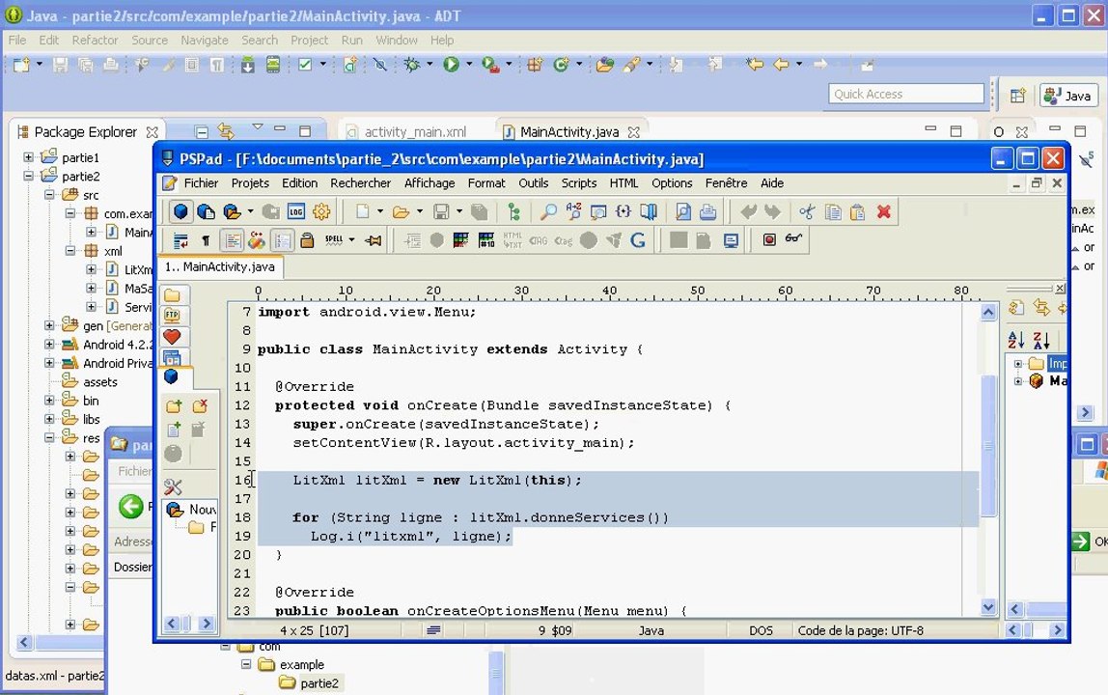Click the PSPad Copy icon
The width and height of the screenshot is (1108, 695).
click(833, 211)
